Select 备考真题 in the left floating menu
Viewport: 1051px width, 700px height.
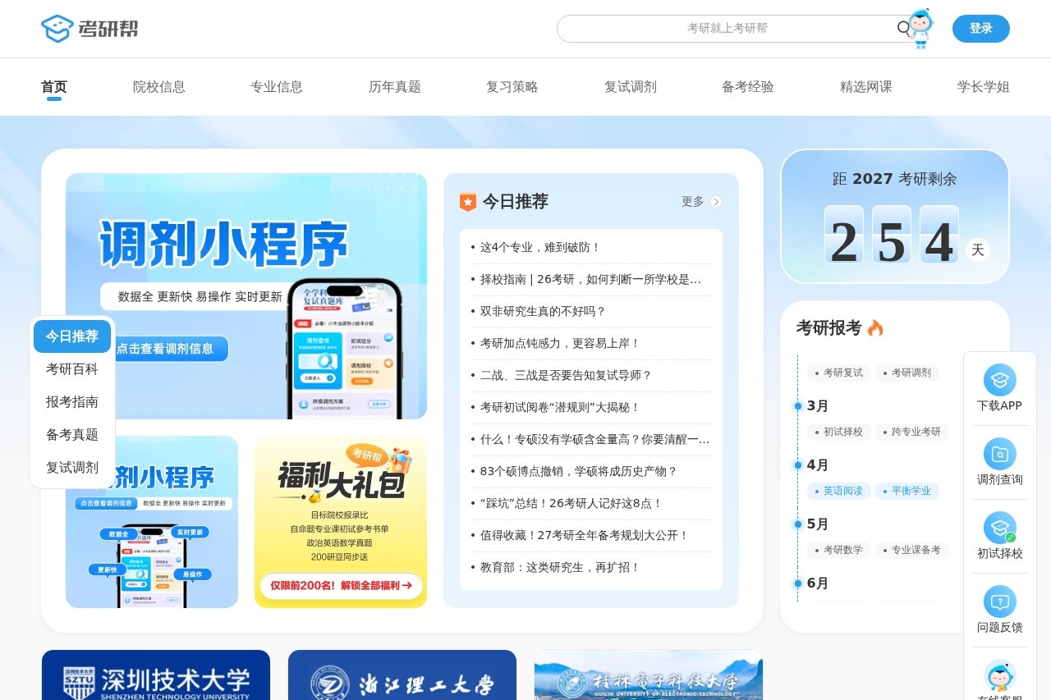point(72,435)
